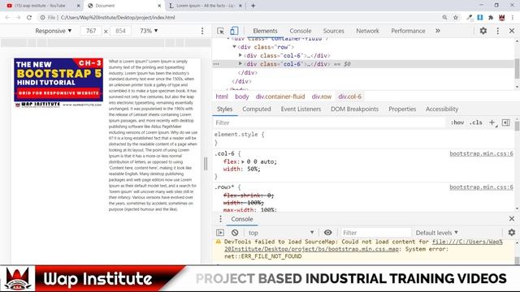Clear the console icon
Screen dimensions: 520x292
235,233
